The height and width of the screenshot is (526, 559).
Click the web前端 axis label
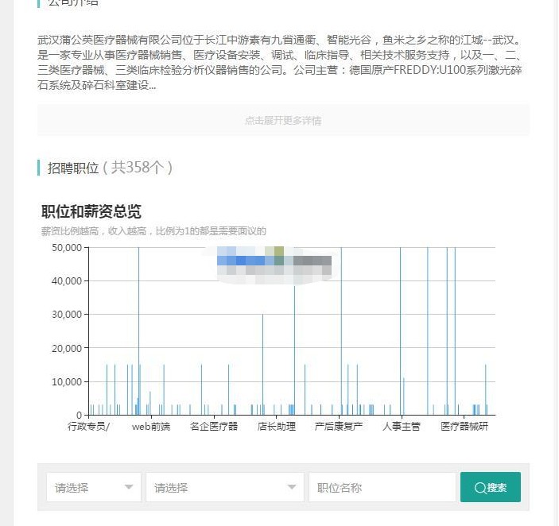pyautogui.click(x=151, y=426)
